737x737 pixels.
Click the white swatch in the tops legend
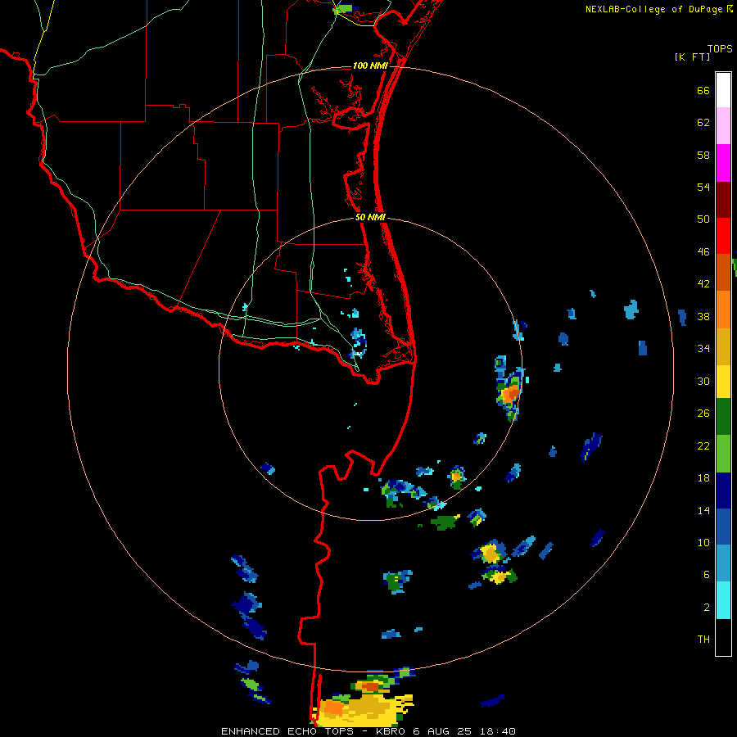tap(723, 90)
